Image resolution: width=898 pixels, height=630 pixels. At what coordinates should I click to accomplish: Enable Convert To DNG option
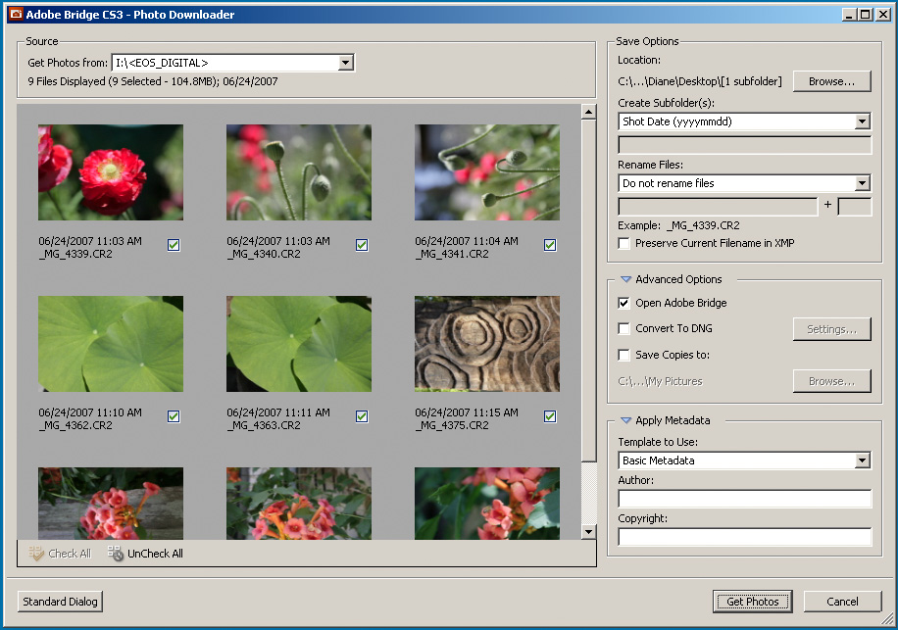(624, 329)
